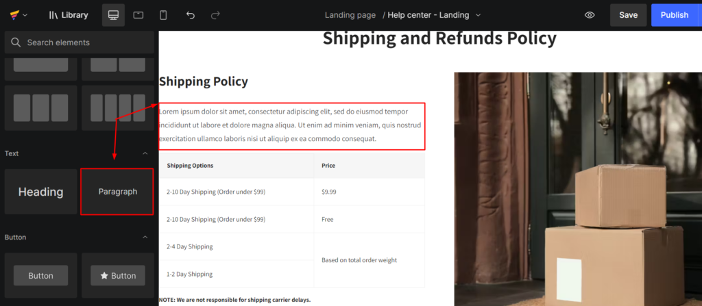Choose the star icon Button element
Screen dimensions: 702x306
tap(118, 276)
